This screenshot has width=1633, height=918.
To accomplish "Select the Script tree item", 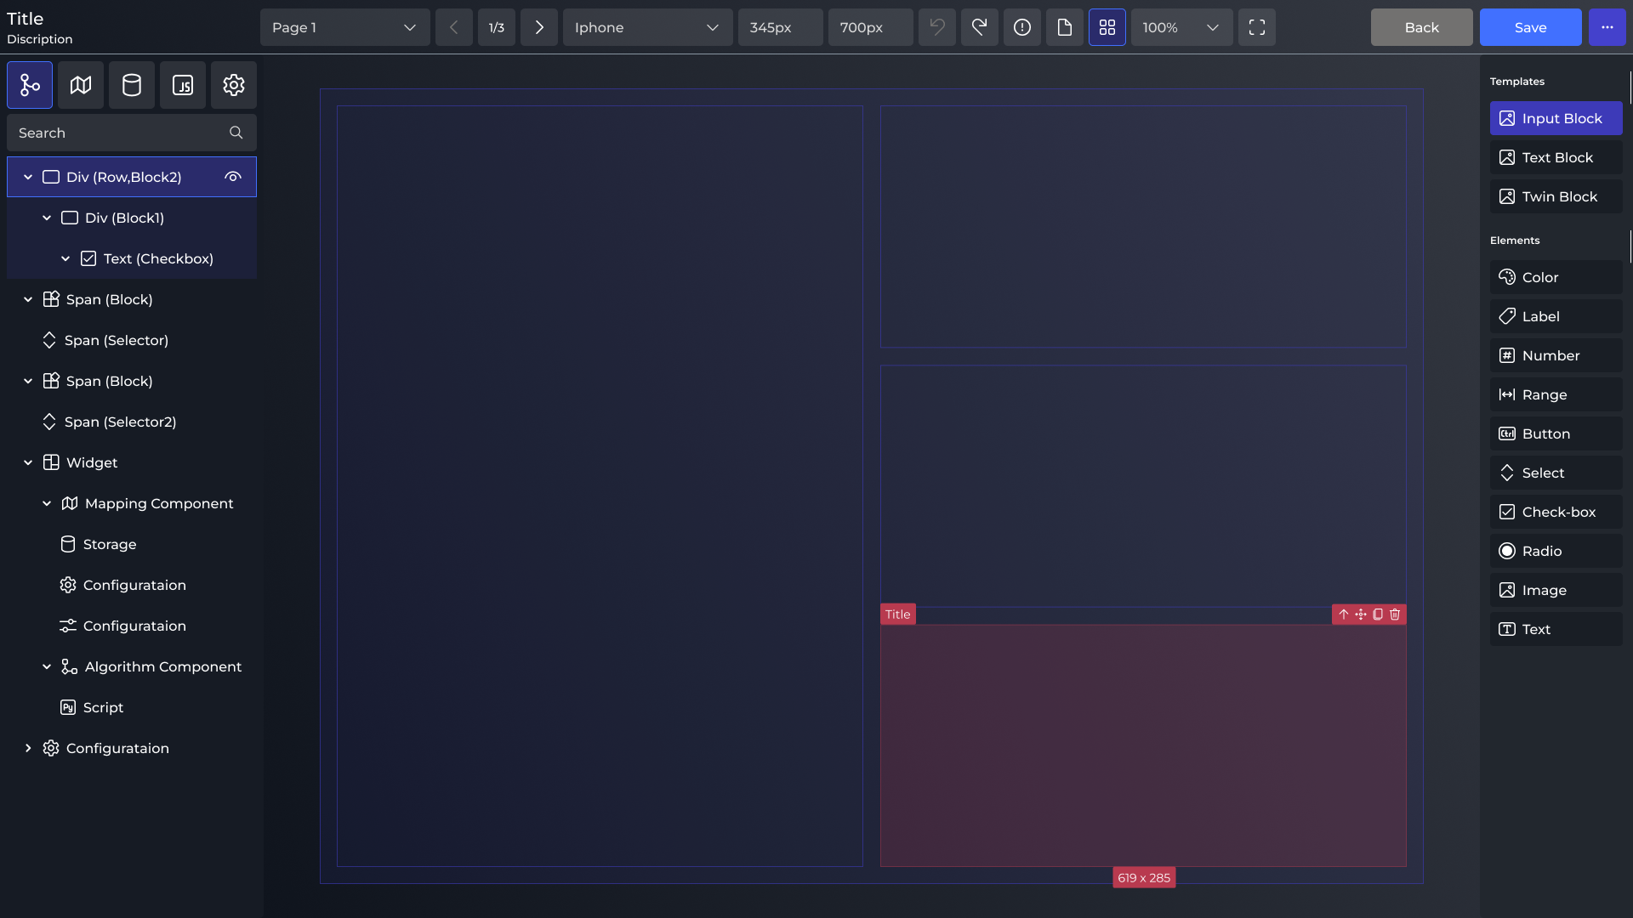I will (x=132, y=707).
